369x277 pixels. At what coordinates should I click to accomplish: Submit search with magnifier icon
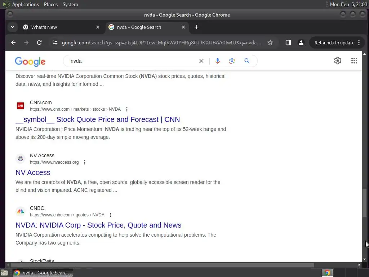tap(247, 61)
